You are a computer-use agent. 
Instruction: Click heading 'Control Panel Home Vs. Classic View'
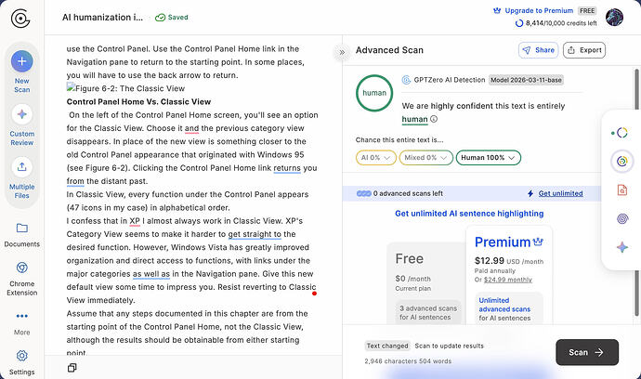click(138, 102)
